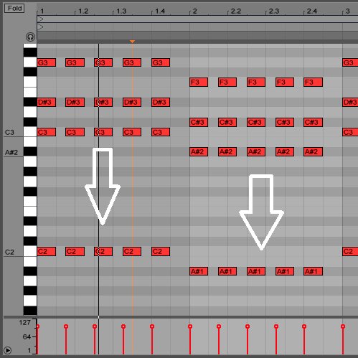Select the first C#3 note at bar 2
358x358 pixels.
point(199,123)
